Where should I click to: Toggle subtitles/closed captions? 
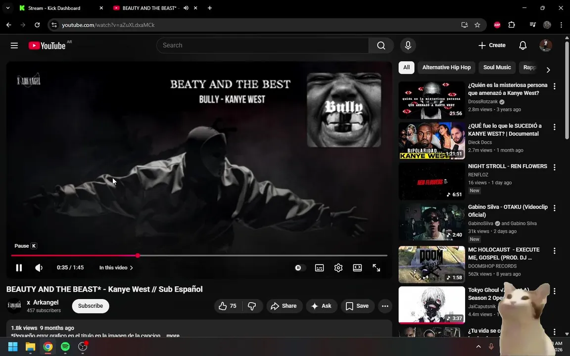point(319,267)
